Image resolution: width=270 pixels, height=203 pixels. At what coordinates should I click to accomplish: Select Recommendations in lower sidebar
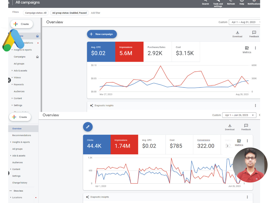coord(22,135)
